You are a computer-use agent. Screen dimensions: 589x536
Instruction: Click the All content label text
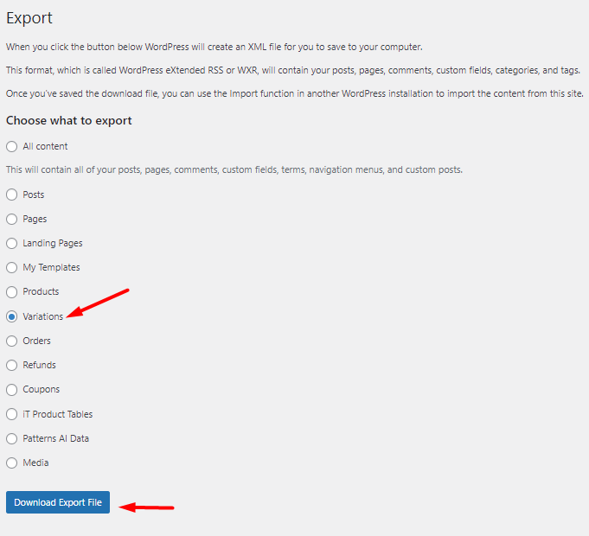click(45, 146)
